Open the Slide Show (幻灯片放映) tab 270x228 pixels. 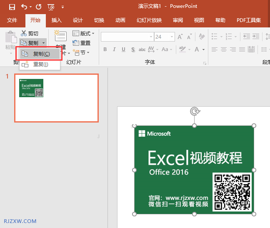tap(149, 20)
